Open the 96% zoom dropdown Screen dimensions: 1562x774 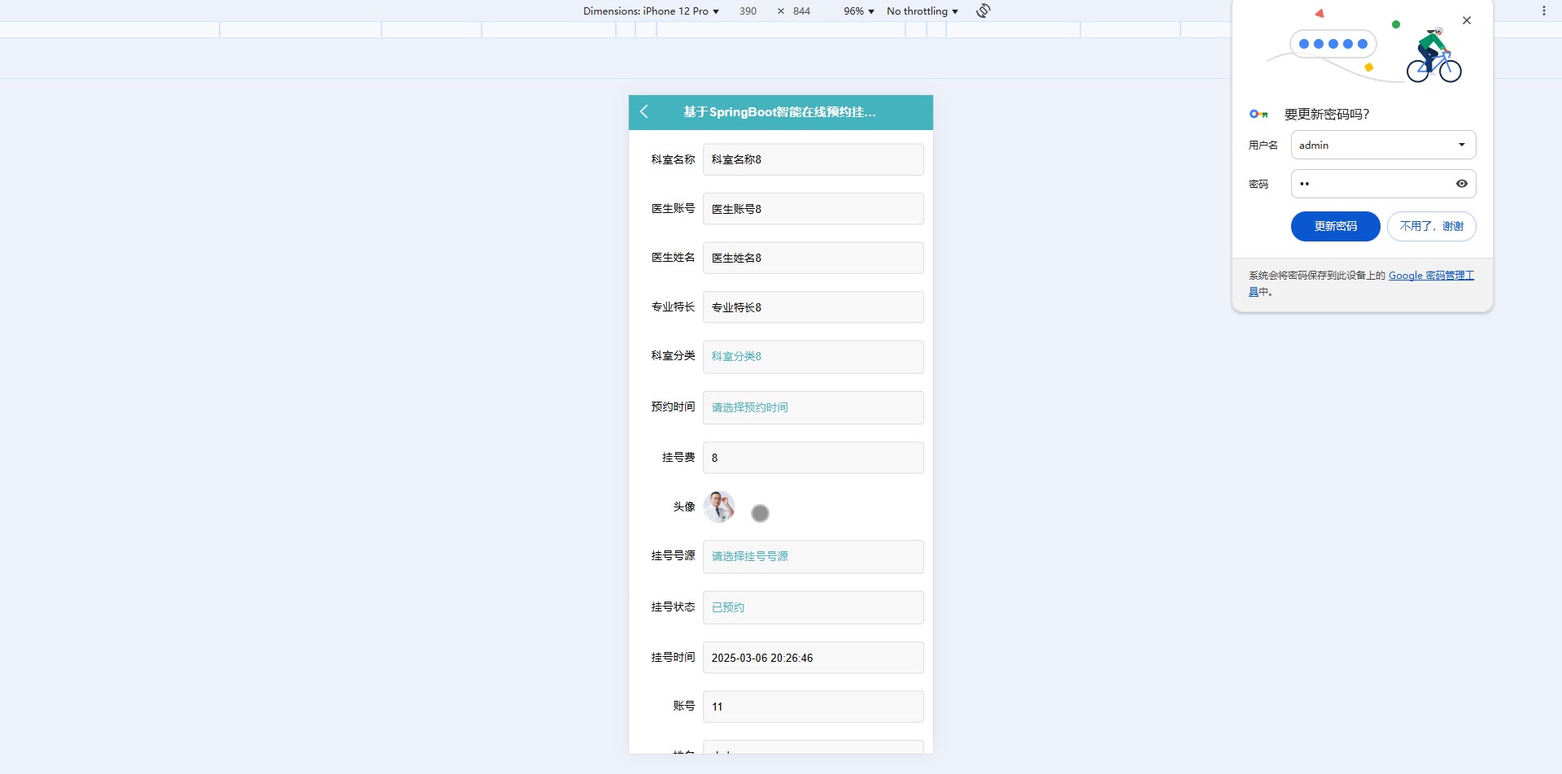[859, 11]
